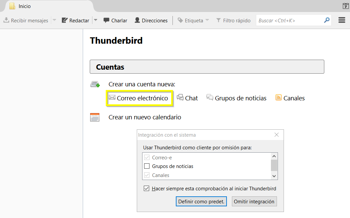350x218 pixels.
Task: Check the Grupos de noticias checkbox
Action: click(147, 166)
